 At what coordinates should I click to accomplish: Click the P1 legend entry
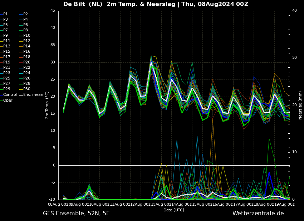(x=4, y=14)
